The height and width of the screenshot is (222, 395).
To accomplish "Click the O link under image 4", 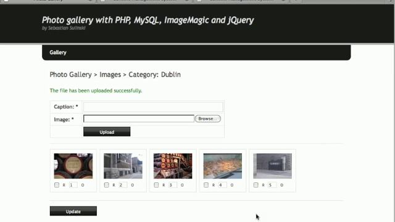I will 232,185.
